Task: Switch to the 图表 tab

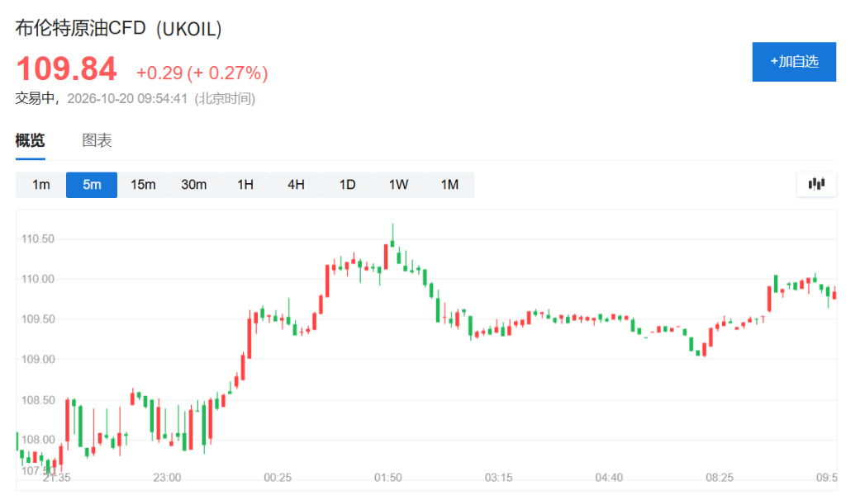Action: coord(97,140)
